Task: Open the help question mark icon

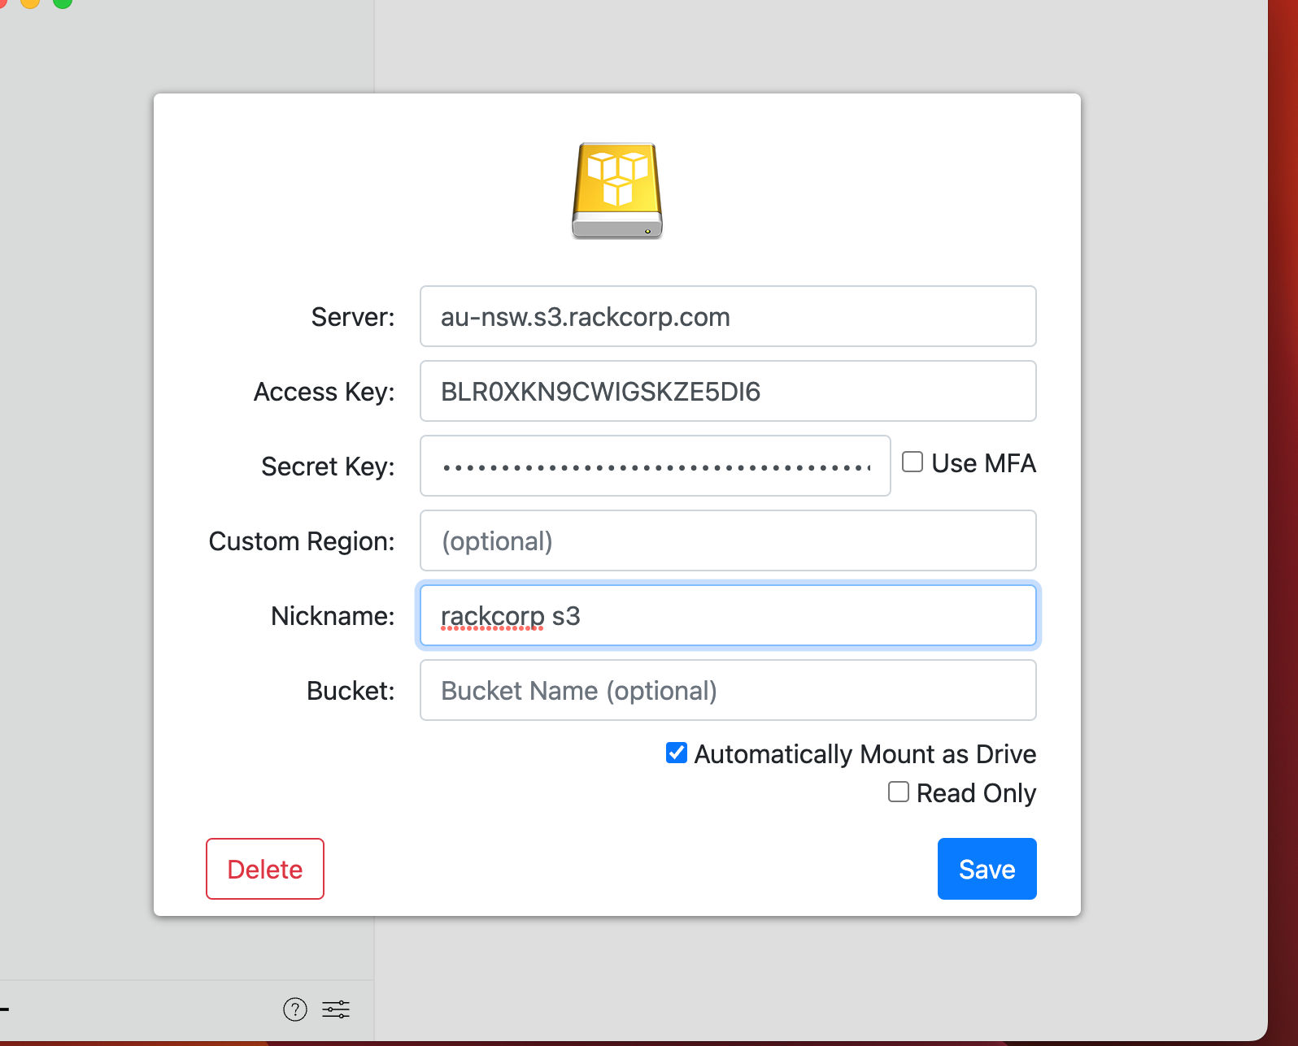Action: (295, 1009)
